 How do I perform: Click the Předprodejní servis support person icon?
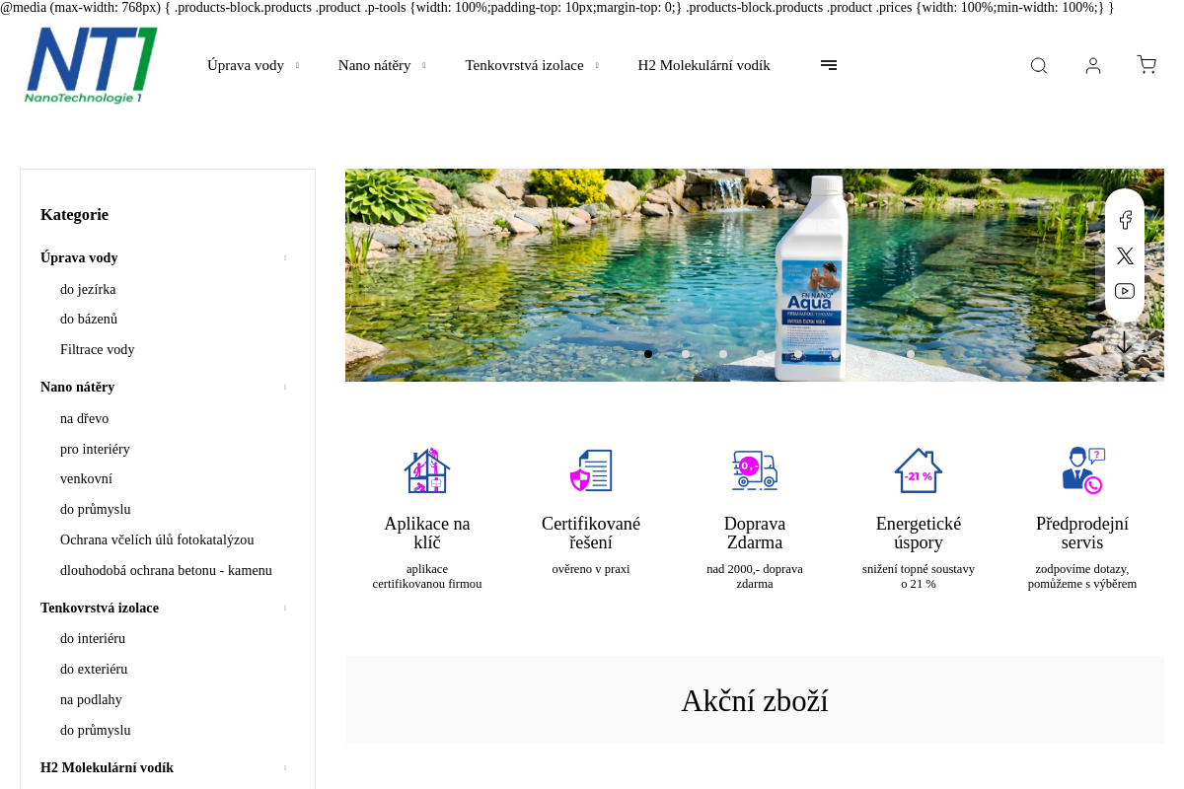[x=1082, y=470]
